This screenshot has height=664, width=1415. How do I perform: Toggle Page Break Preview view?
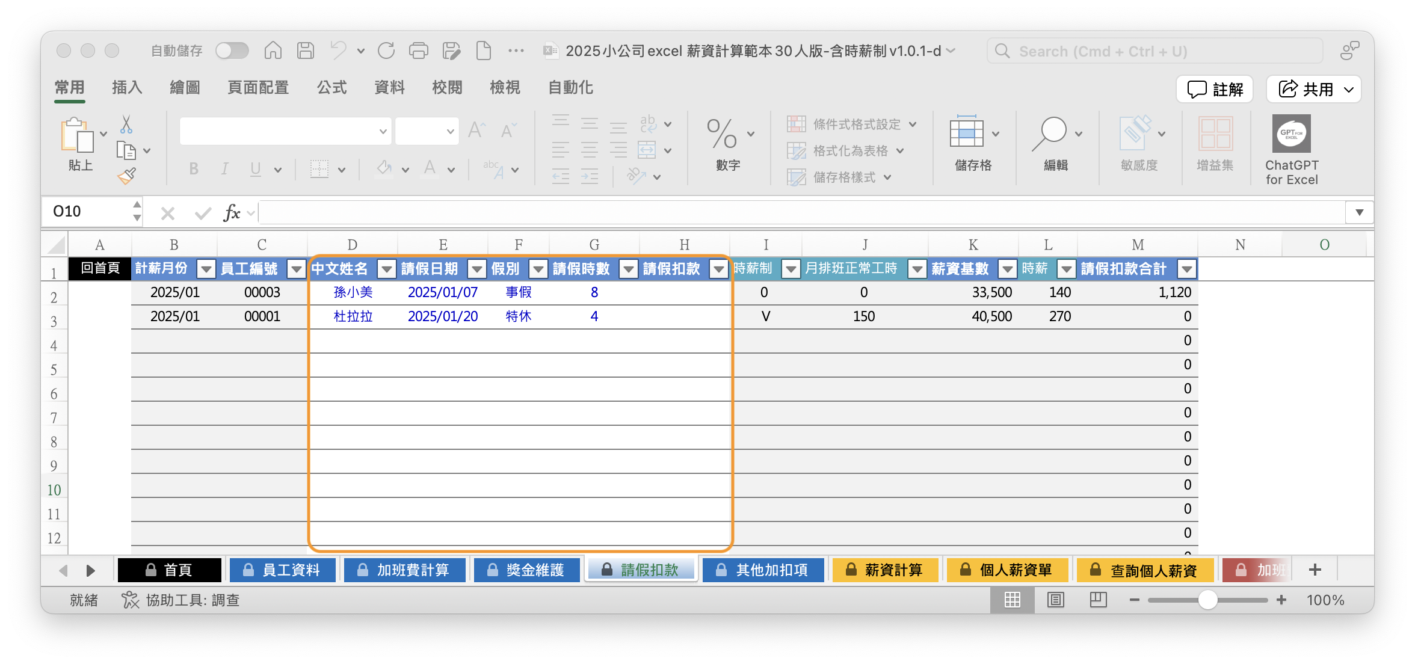click(1098, 600)
